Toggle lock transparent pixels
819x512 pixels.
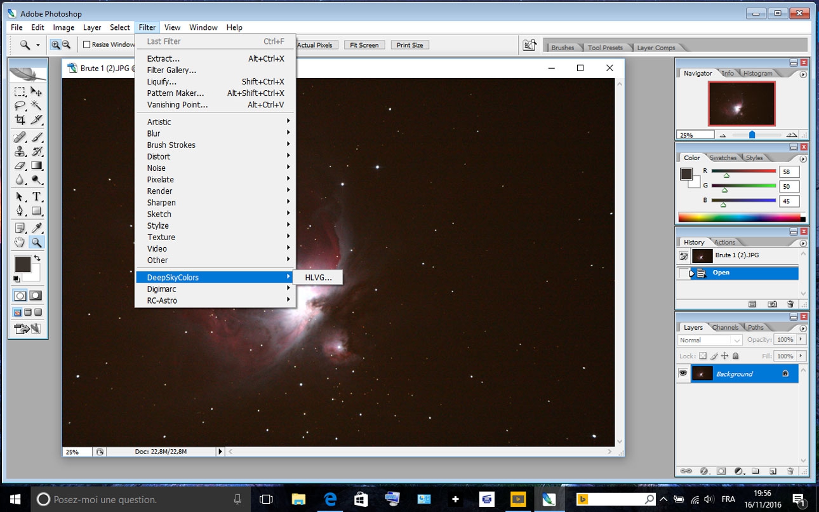pyautogui.click(x=703, y=356)
